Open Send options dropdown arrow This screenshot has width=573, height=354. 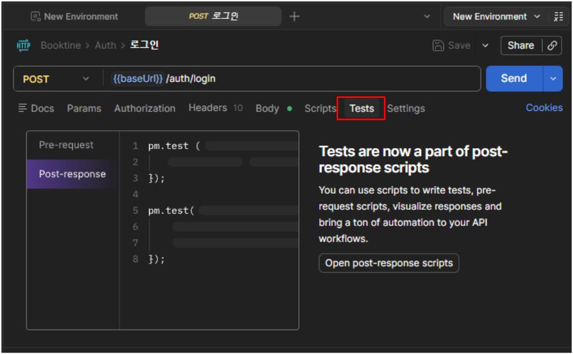tap(553, 78)
